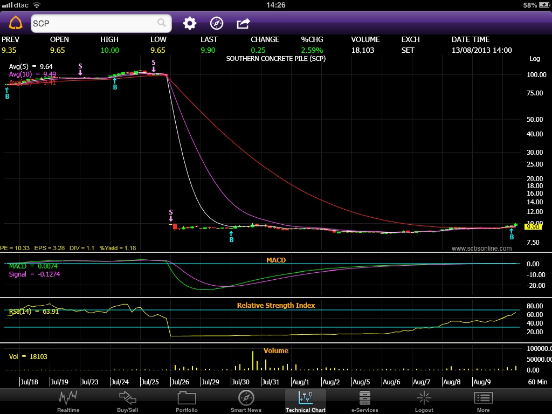Image resolution: width=552 pixels, height=414 pixels.
Task: Open the Portfolio folder tab
Action: click(x=187, y=402)
